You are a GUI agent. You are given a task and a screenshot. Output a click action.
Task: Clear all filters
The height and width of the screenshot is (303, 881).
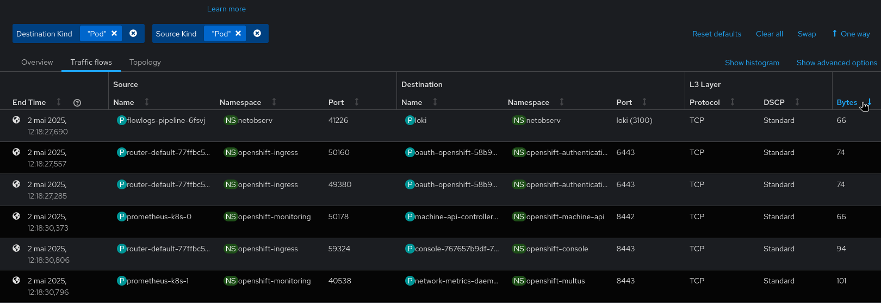click(x=769, y=34)
